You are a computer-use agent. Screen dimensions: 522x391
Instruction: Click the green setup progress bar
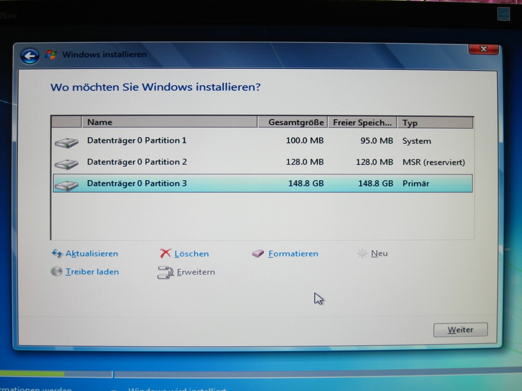coord(32,374)
